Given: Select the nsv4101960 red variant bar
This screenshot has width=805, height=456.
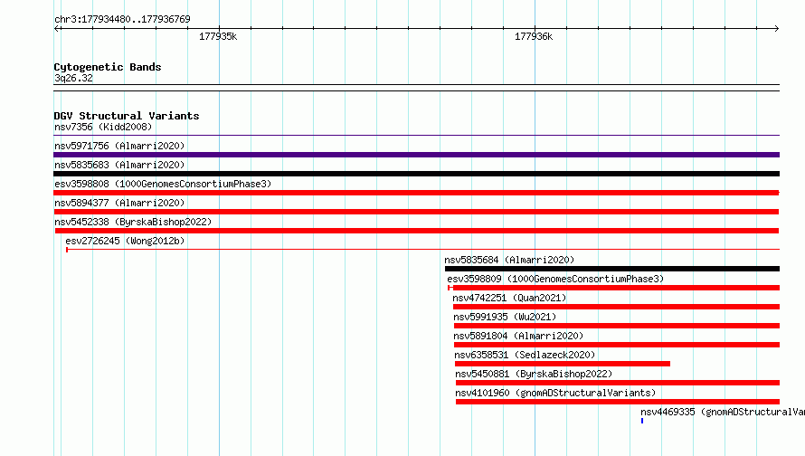Looking at the screenshot, I should (618, 402).
